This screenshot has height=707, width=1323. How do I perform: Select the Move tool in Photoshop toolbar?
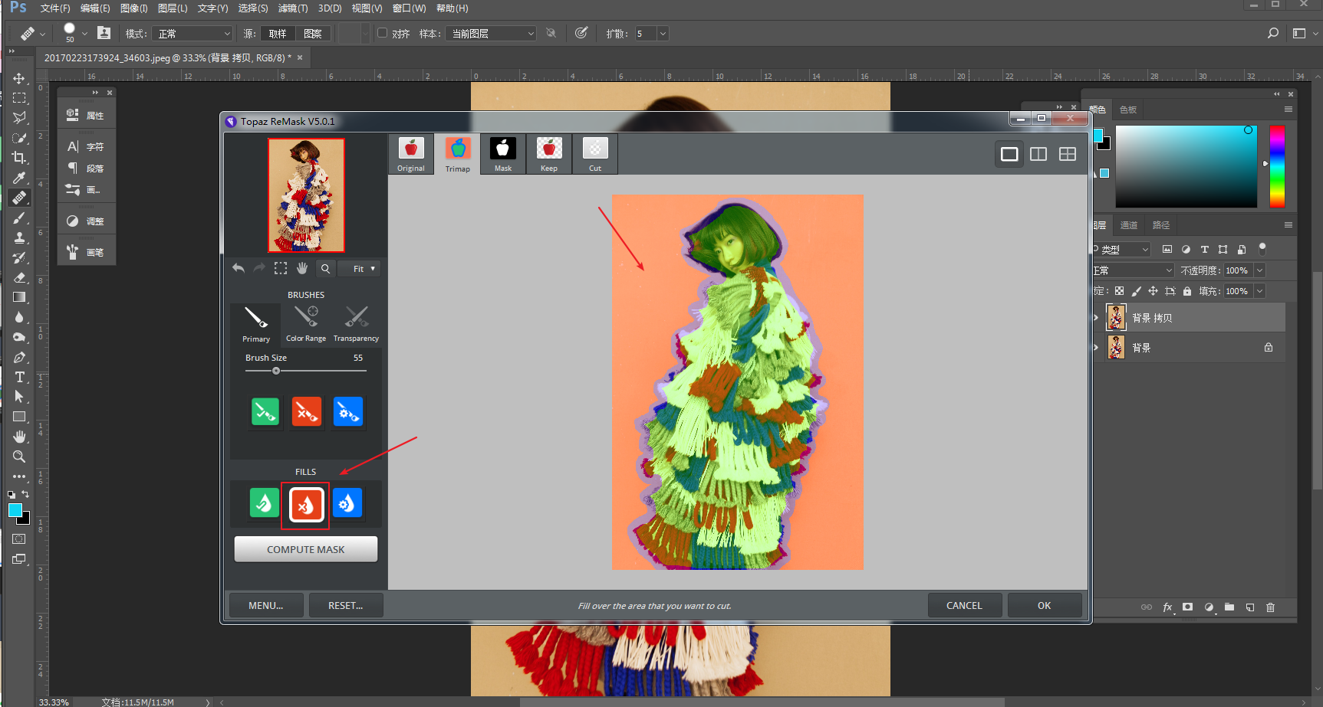point(19,78)
